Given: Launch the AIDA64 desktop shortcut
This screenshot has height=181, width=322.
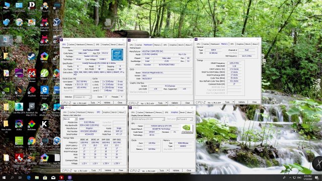Looking at the screenshot, I should coord(32,74).
